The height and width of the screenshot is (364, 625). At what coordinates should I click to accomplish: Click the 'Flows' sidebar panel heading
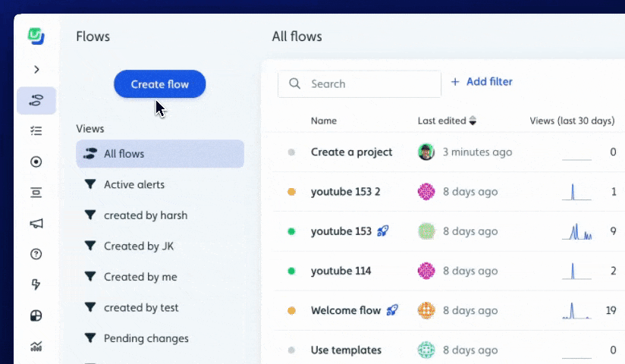(x=93, y=36)
